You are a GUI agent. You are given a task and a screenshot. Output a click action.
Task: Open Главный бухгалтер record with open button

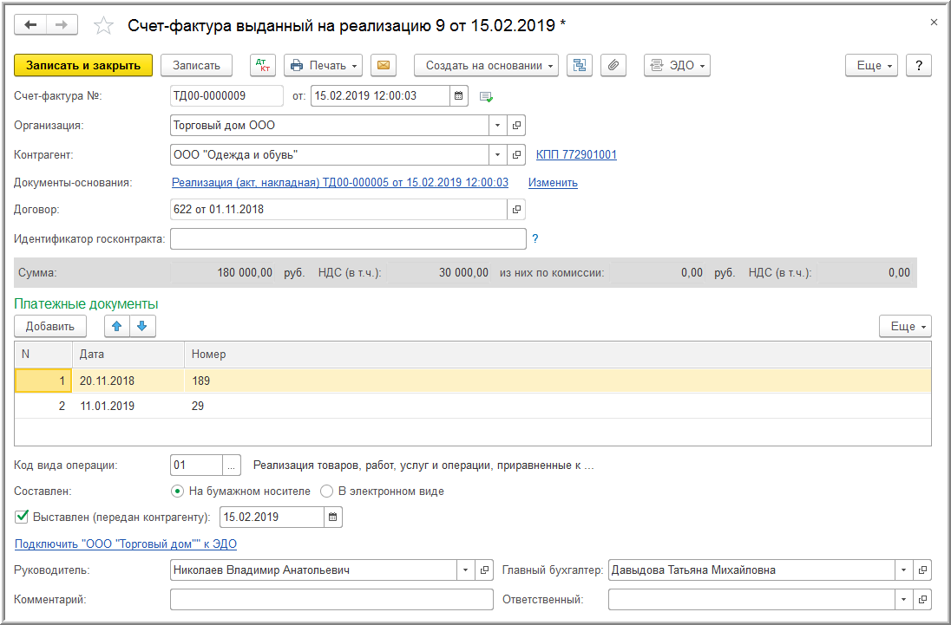click(922, 570)
